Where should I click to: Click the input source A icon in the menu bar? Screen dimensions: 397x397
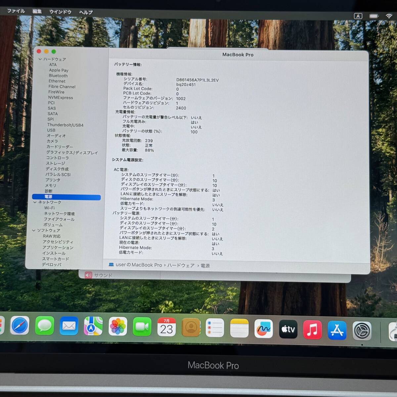(358, 16)
